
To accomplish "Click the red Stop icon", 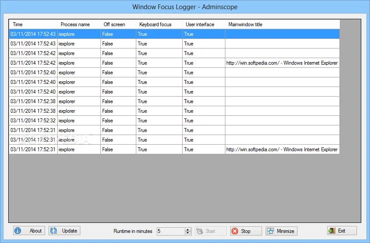I will [235, 231].
